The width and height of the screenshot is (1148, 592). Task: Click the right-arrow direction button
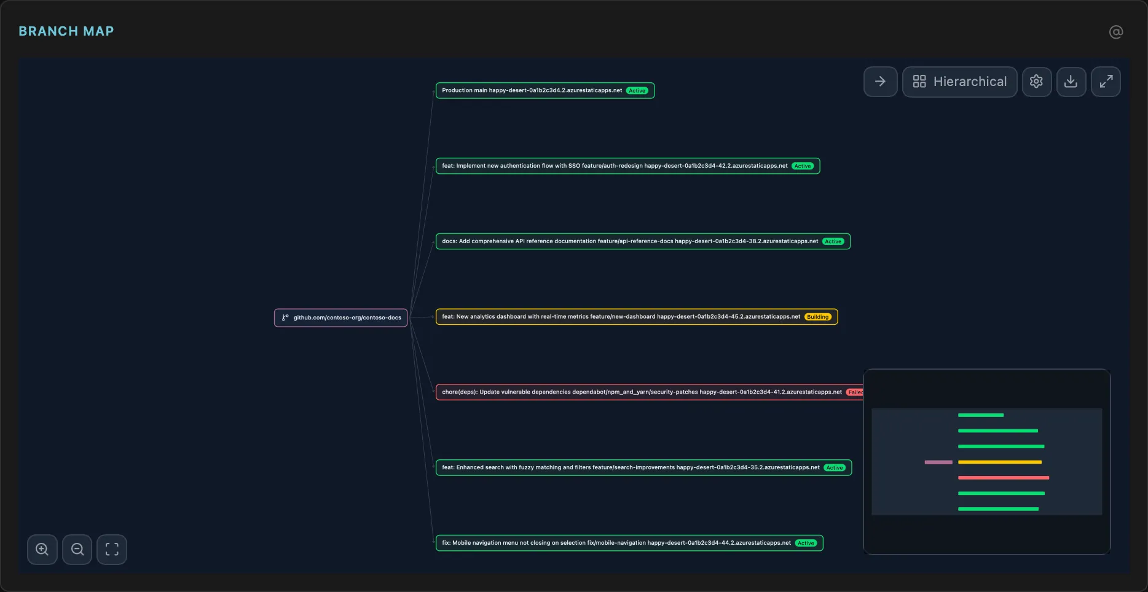pos(880,82)
